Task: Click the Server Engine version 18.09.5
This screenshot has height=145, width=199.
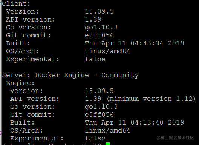Action: [x=99, y=91]
